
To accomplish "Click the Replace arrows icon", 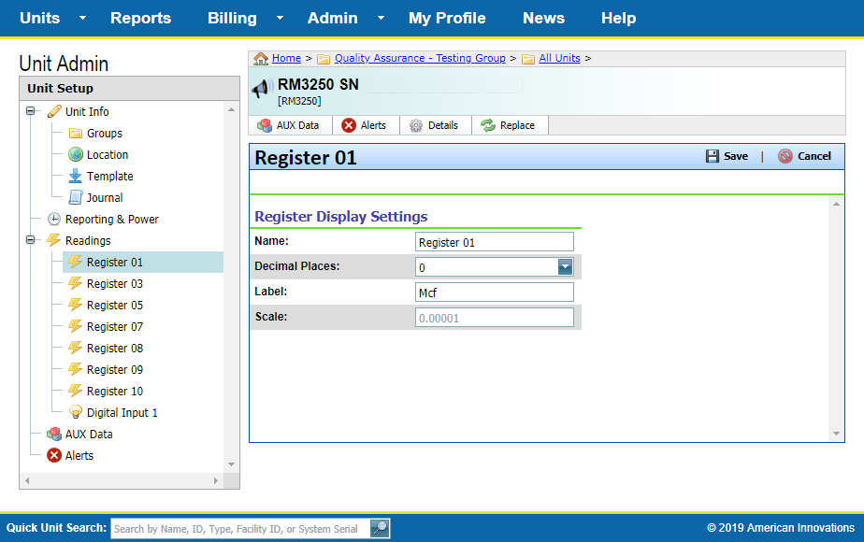I will point(488,125).
